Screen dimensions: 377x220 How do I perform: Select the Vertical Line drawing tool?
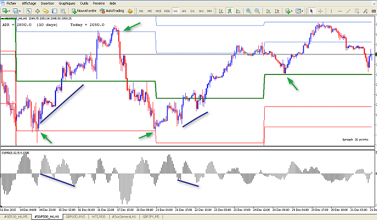pyautogui.click(x=331, y=11)
